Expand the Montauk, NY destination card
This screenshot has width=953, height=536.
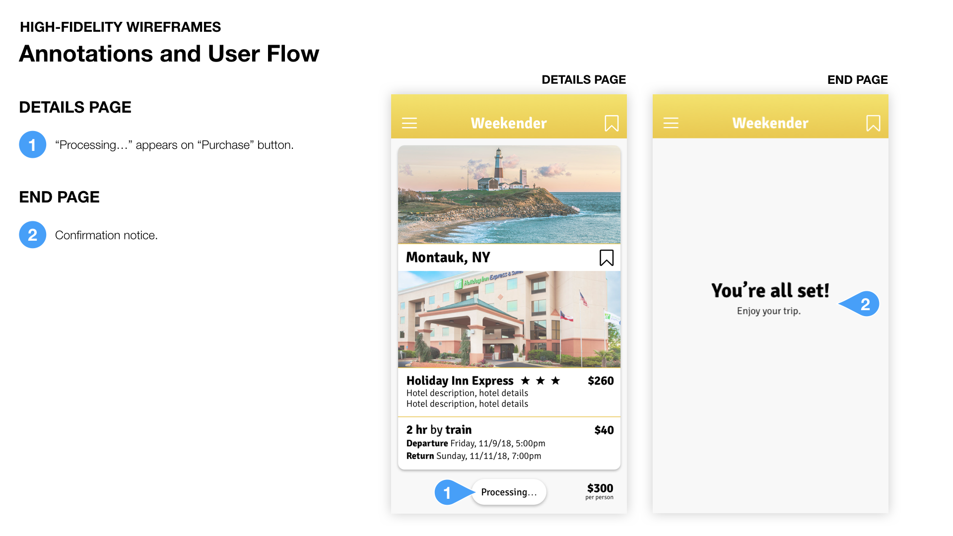pos(448,258)
